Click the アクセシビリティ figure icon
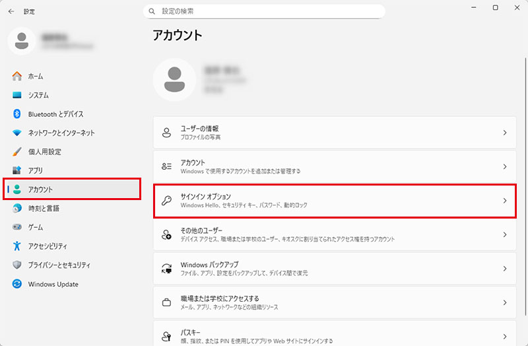The height and width of the screenshot is (346, 528). coord(17,246)
